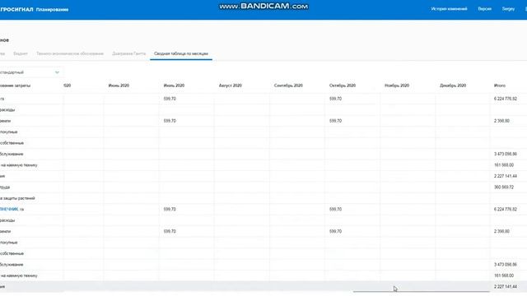Open the Sergey user menu
This screenshot has width=527, height=296.
[508, 9]
